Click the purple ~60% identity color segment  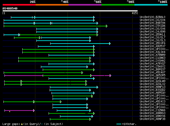click(x=85, y=5)
